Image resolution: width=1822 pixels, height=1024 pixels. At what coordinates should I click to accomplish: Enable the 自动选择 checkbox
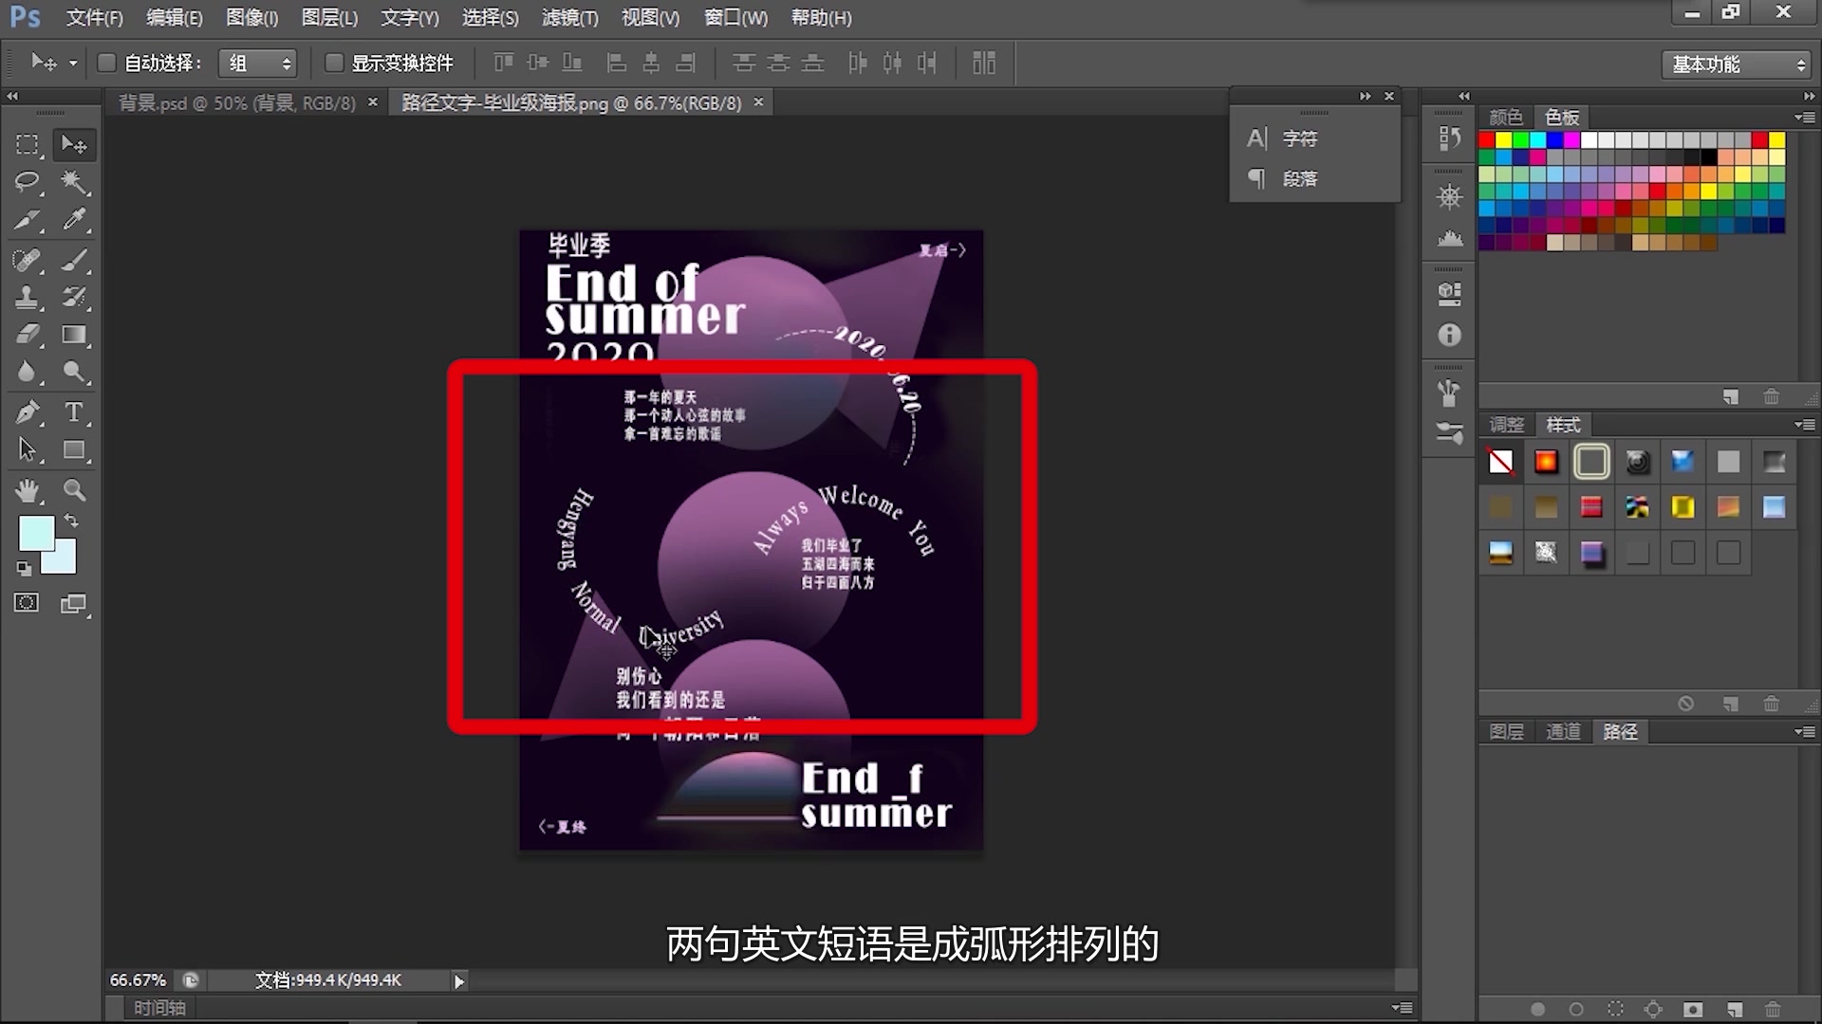click(106, 63)
